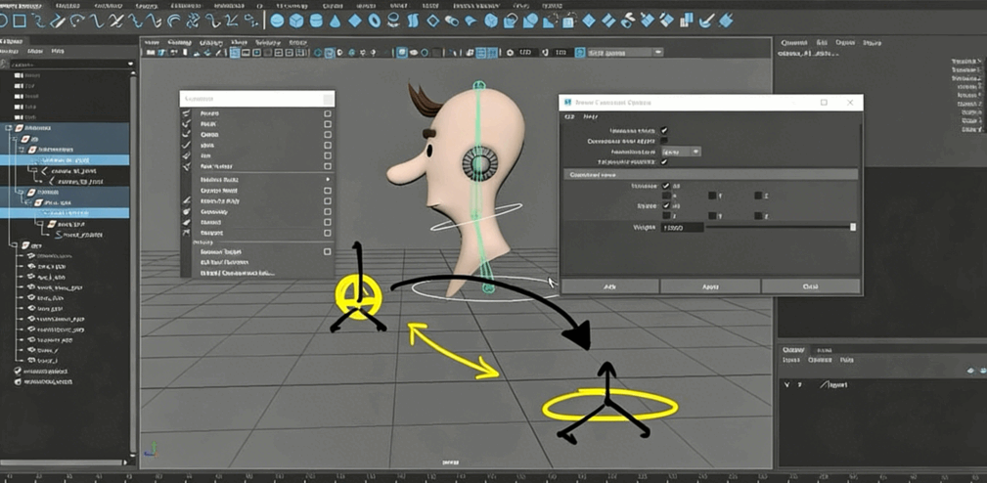Open the Help menu in the Constraint Options window
The height and width of the screenshot is (483, 987).
pos(591,116)
